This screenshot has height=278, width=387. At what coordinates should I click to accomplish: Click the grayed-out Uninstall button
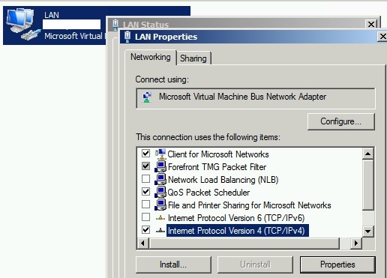(255, 265)
